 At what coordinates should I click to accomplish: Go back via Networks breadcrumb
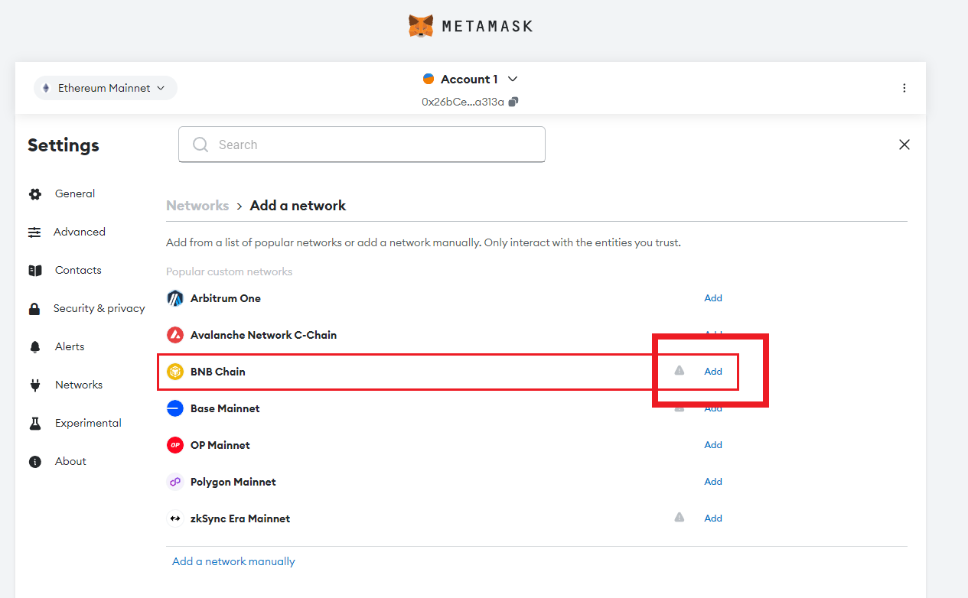click(x=197, y=206)
